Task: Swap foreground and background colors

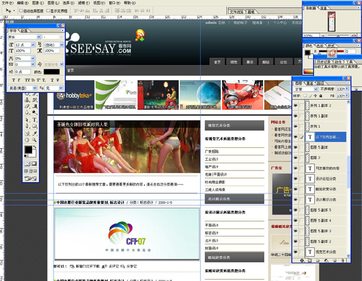Action: tap(34, 147)
